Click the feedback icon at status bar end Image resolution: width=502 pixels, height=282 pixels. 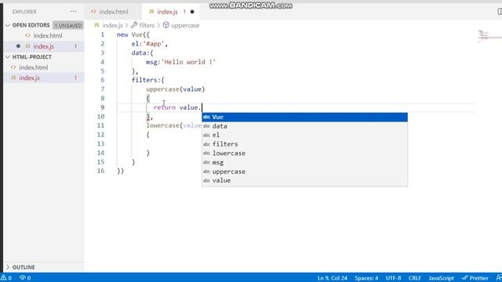[x=499, y=278]
